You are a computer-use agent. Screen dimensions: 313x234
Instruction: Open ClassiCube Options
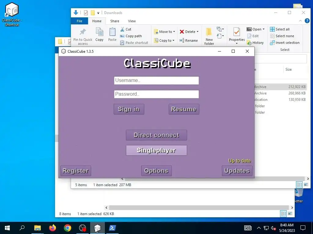click(x=156, y=171)
